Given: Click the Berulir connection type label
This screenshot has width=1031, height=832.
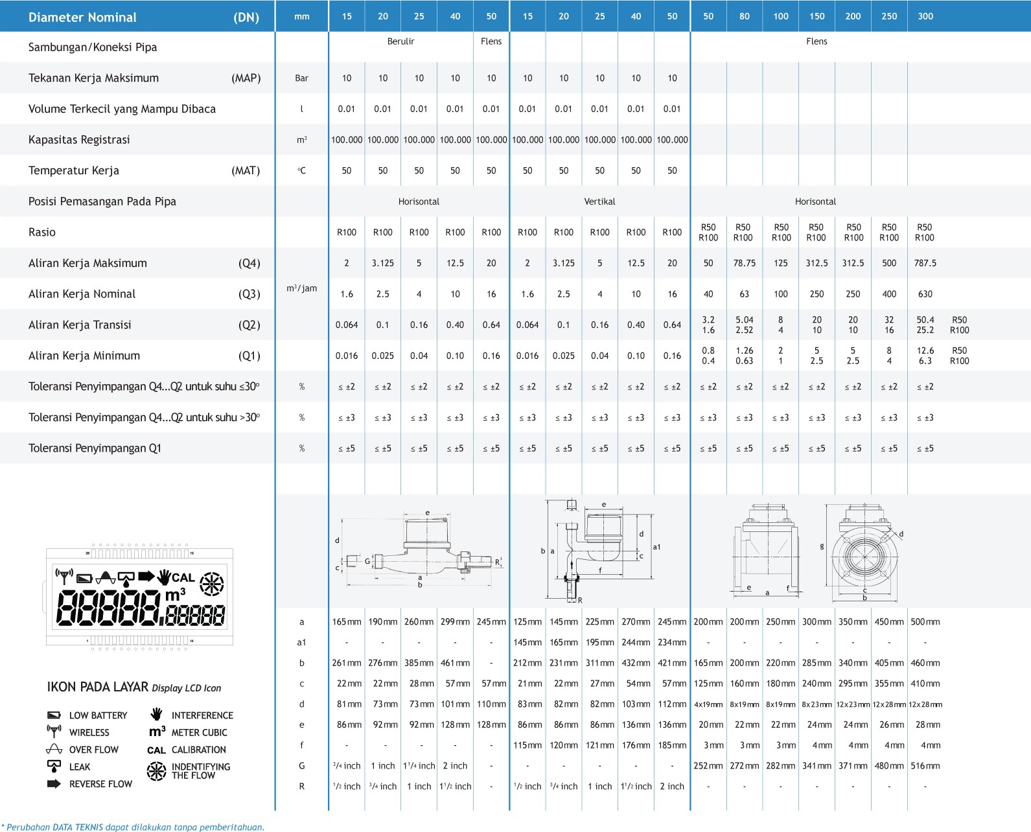Looking at the screenshot, I should (400, 41).
